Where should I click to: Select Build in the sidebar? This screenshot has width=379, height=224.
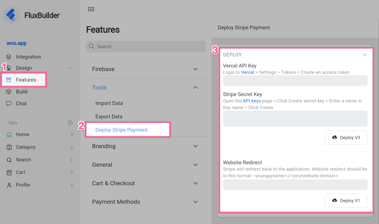(x=22, y=92)
